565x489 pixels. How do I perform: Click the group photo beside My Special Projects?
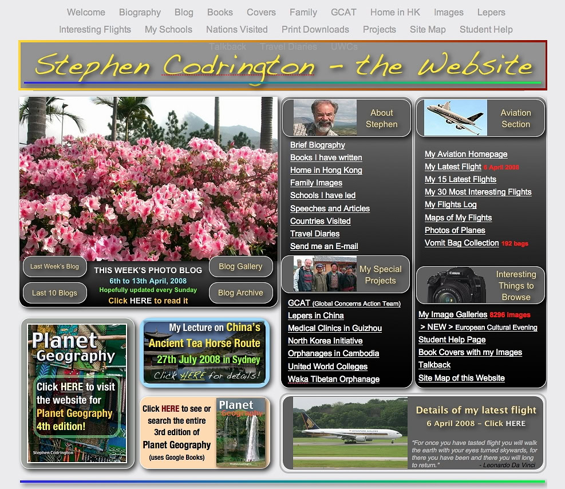[x=325, y=274]
